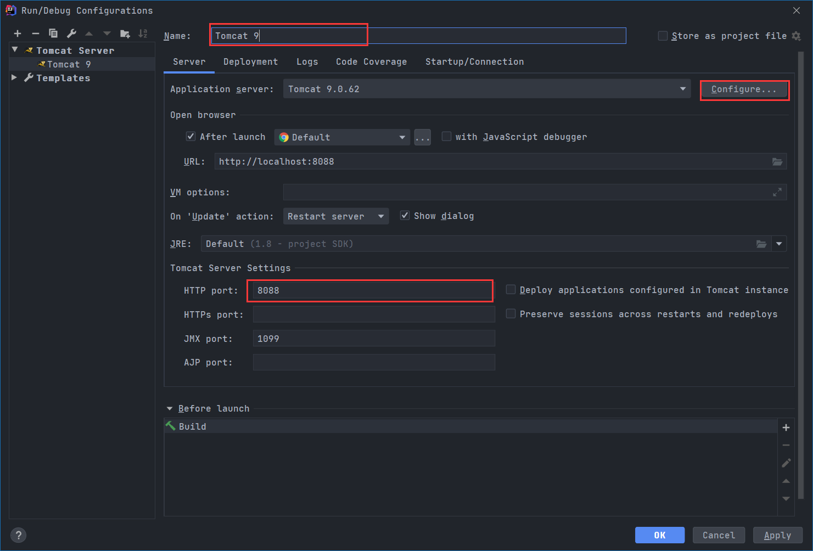Viewport: 813px width, 551px height.
Task: Click the browser selection ellipsis button
Action: tap(423, 137)
